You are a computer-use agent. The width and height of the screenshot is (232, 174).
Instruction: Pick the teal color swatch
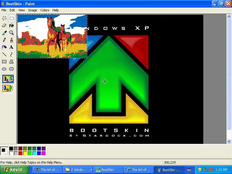click(x=34, y=148)
